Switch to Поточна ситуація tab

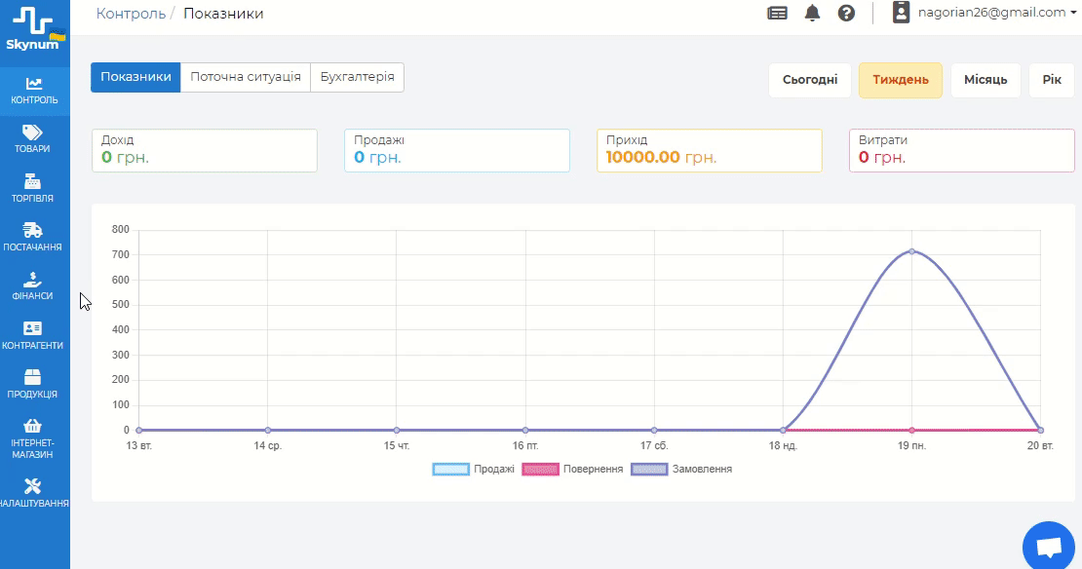coord(246,77)
